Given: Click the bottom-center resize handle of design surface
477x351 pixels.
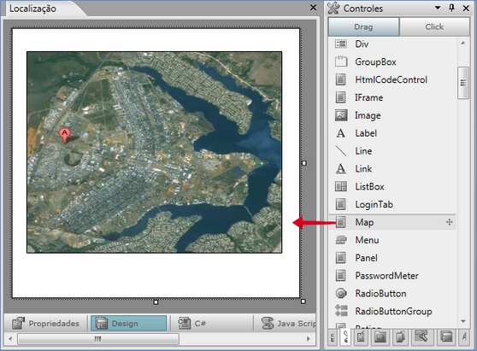Looking at the screenshot, I should 156,302.
